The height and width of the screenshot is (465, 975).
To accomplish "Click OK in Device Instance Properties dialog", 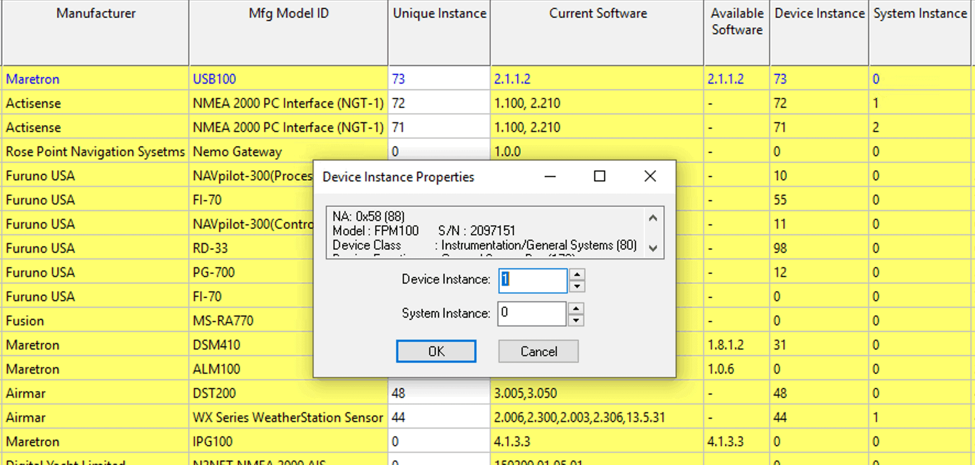I will (436, 351).
